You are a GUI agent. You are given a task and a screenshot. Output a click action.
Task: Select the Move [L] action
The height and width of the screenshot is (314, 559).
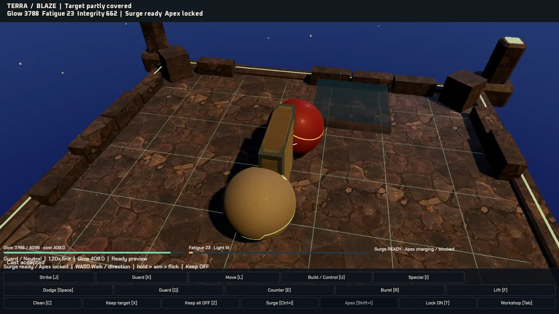tap(234, 277)
